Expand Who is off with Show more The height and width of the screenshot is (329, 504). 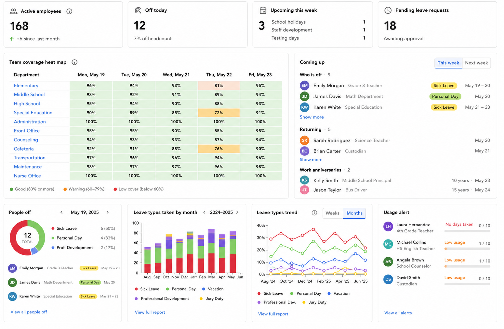[x=312, y=117]
